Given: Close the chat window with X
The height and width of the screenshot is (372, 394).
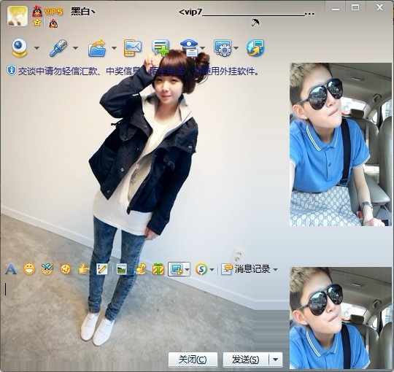Looking at the screenshot, I should point(379,7).
